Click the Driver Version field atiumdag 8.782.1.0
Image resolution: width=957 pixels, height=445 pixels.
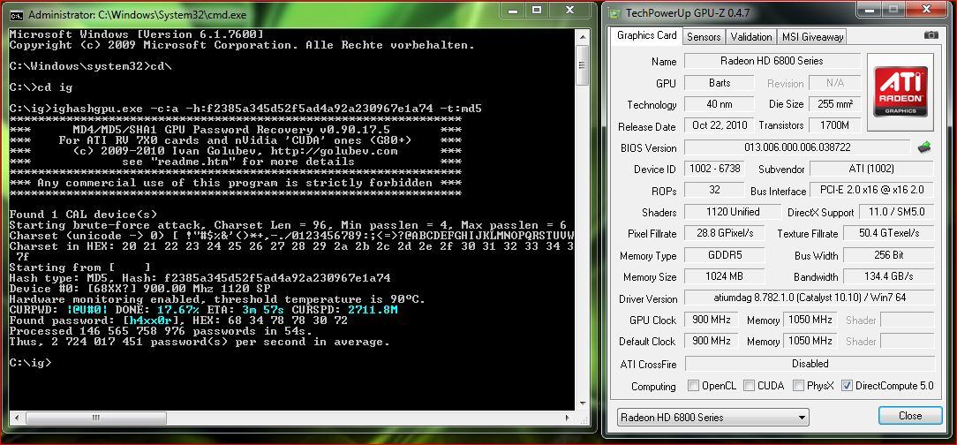[809, 298]
